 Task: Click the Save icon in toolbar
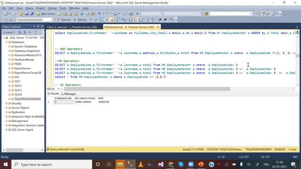[26, 14]
